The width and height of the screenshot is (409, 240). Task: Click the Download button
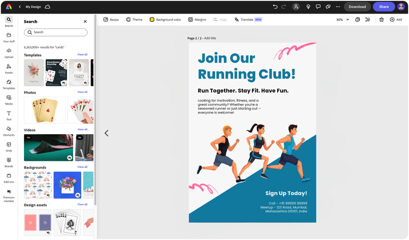point(357,7)
